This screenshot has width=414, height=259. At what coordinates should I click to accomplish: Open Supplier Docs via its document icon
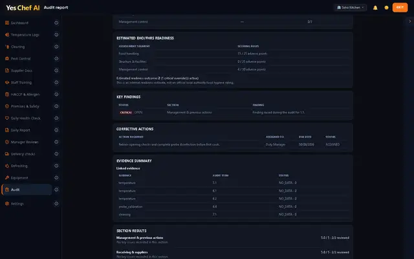coord(7,71)
